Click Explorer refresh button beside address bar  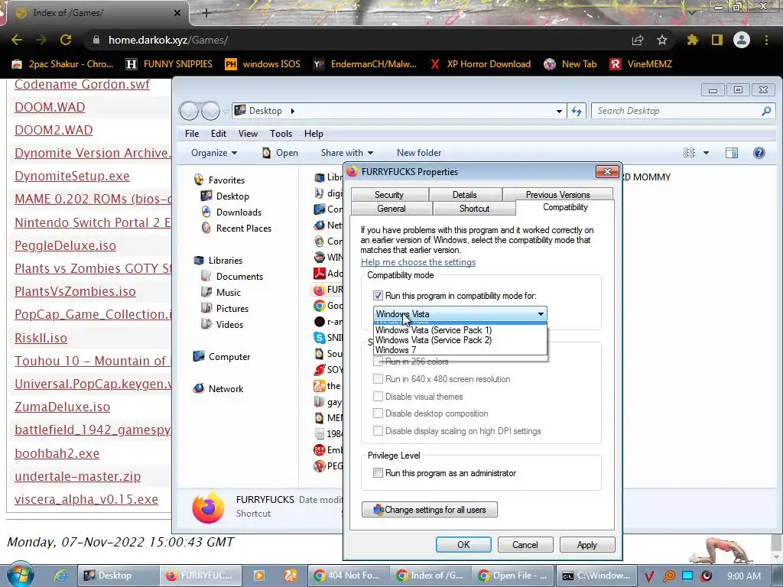[x=577, y=111]
